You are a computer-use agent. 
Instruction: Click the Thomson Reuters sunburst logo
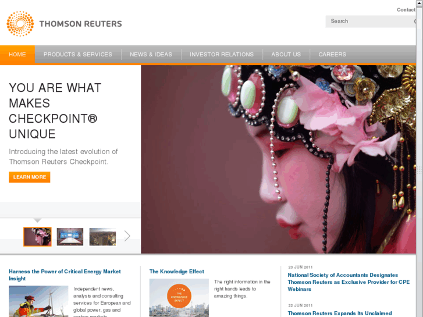coord(20,24)
